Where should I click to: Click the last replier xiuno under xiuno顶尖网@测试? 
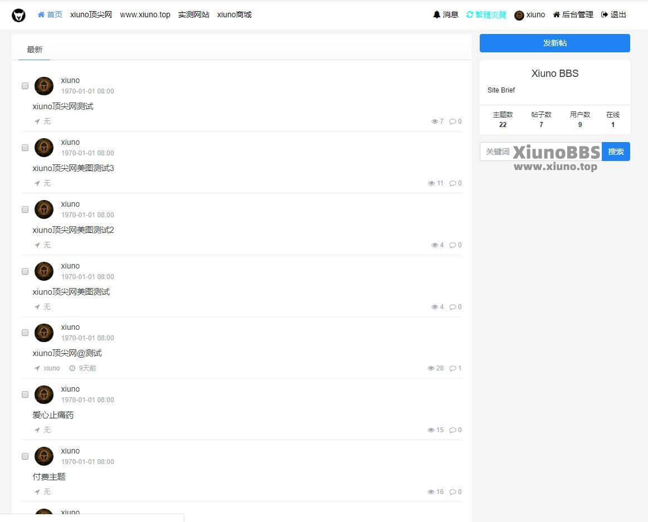[52, 368]
